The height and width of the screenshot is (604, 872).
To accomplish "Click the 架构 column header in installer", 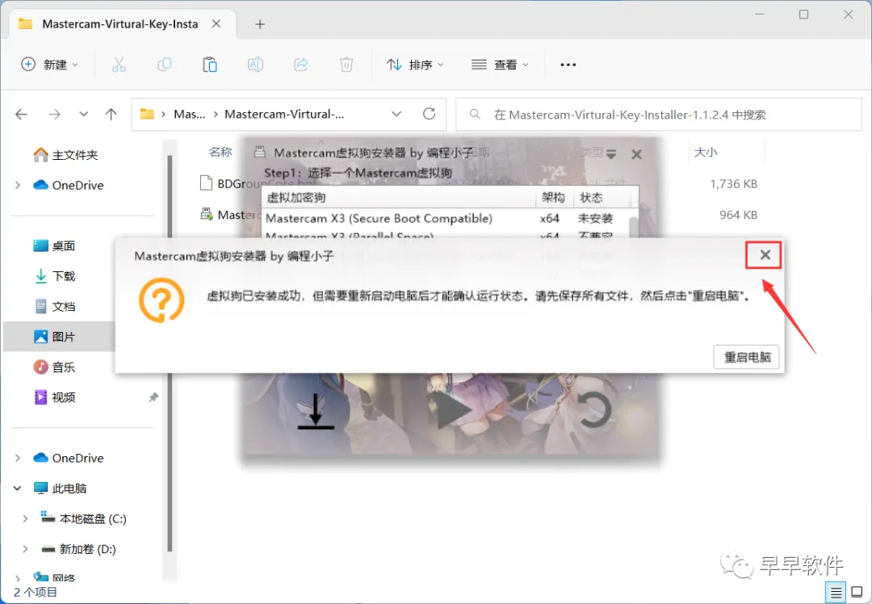I will point(553,198).
